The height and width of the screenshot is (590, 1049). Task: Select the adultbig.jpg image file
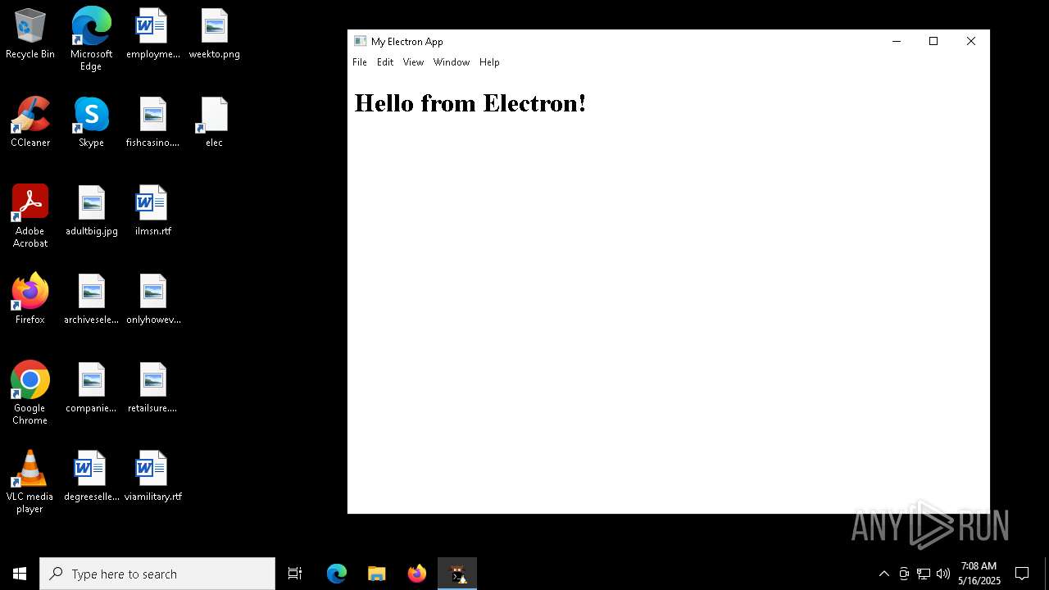pyautogui.click(x=91, y=211)
